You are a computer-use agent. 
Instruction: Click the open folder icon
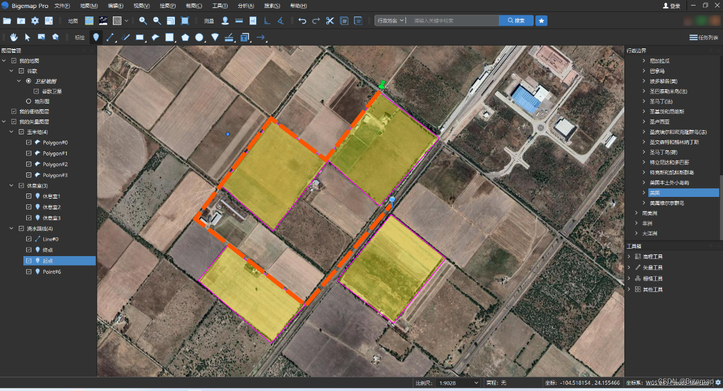point(7,20)
